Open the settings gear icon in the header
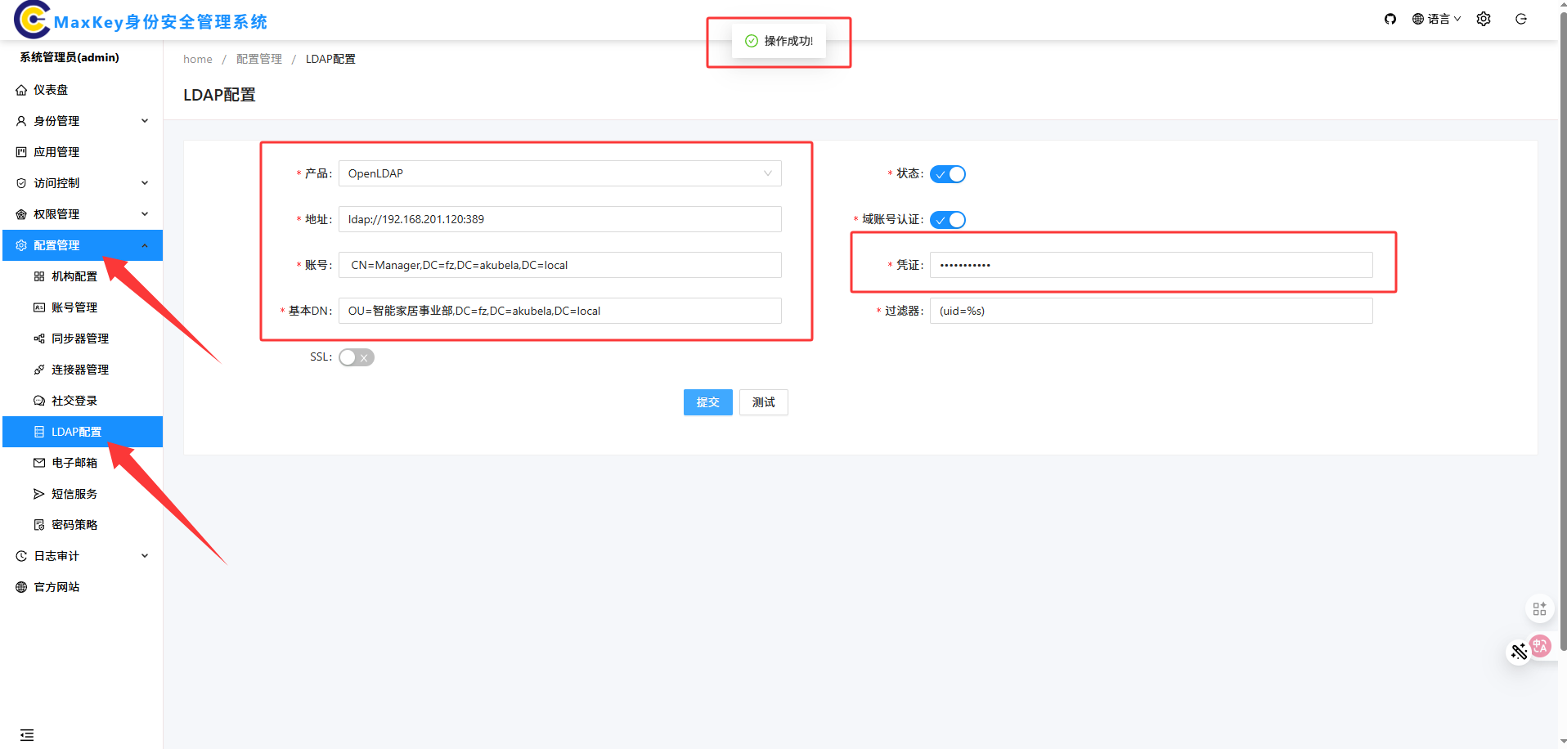This screenshot has height=749, width=1567. point(1484,19)
